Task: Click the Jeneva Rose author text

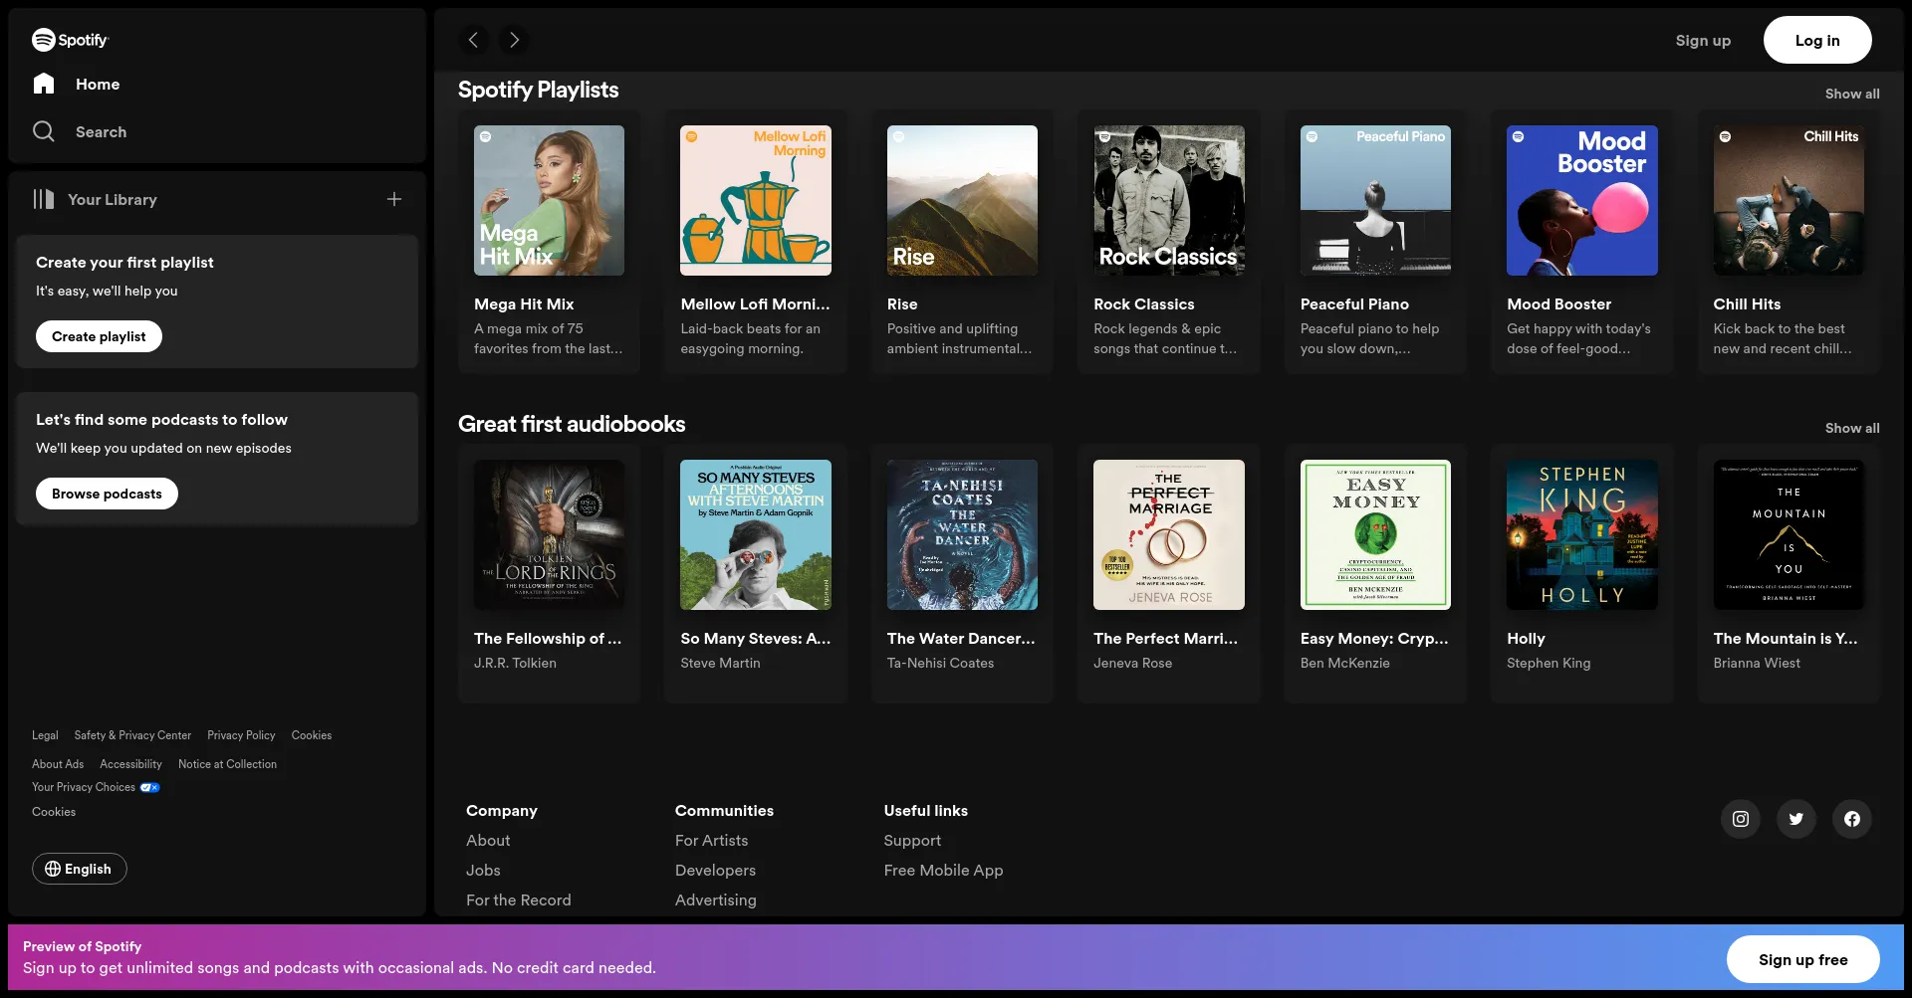Action: click(x=1132, y=663)
